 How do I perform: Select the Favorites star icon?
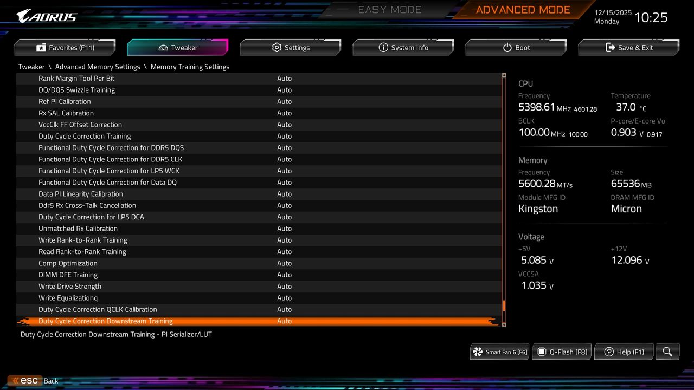(x=40, y=47)
